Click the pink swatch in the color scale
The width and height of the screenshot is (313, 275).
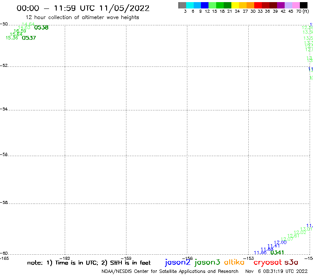pyautogui.click(x=296, y=5)
